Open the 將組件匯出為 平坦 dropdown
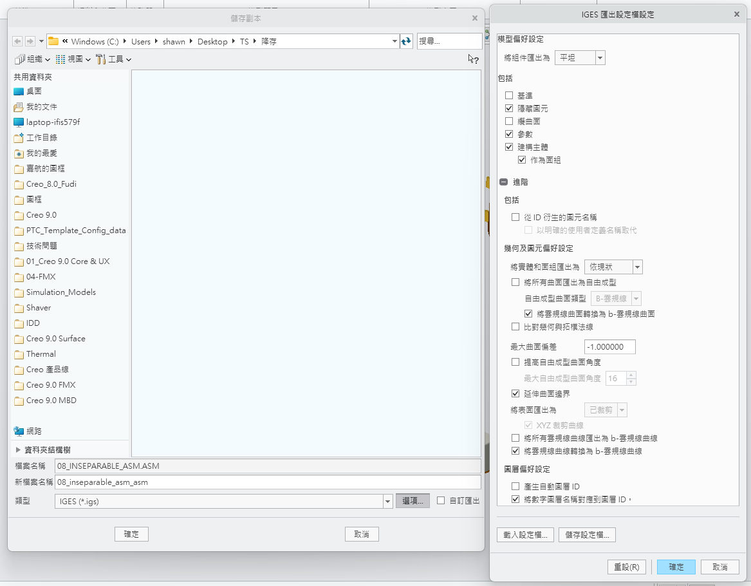751x586 pixels. [600, 58]
